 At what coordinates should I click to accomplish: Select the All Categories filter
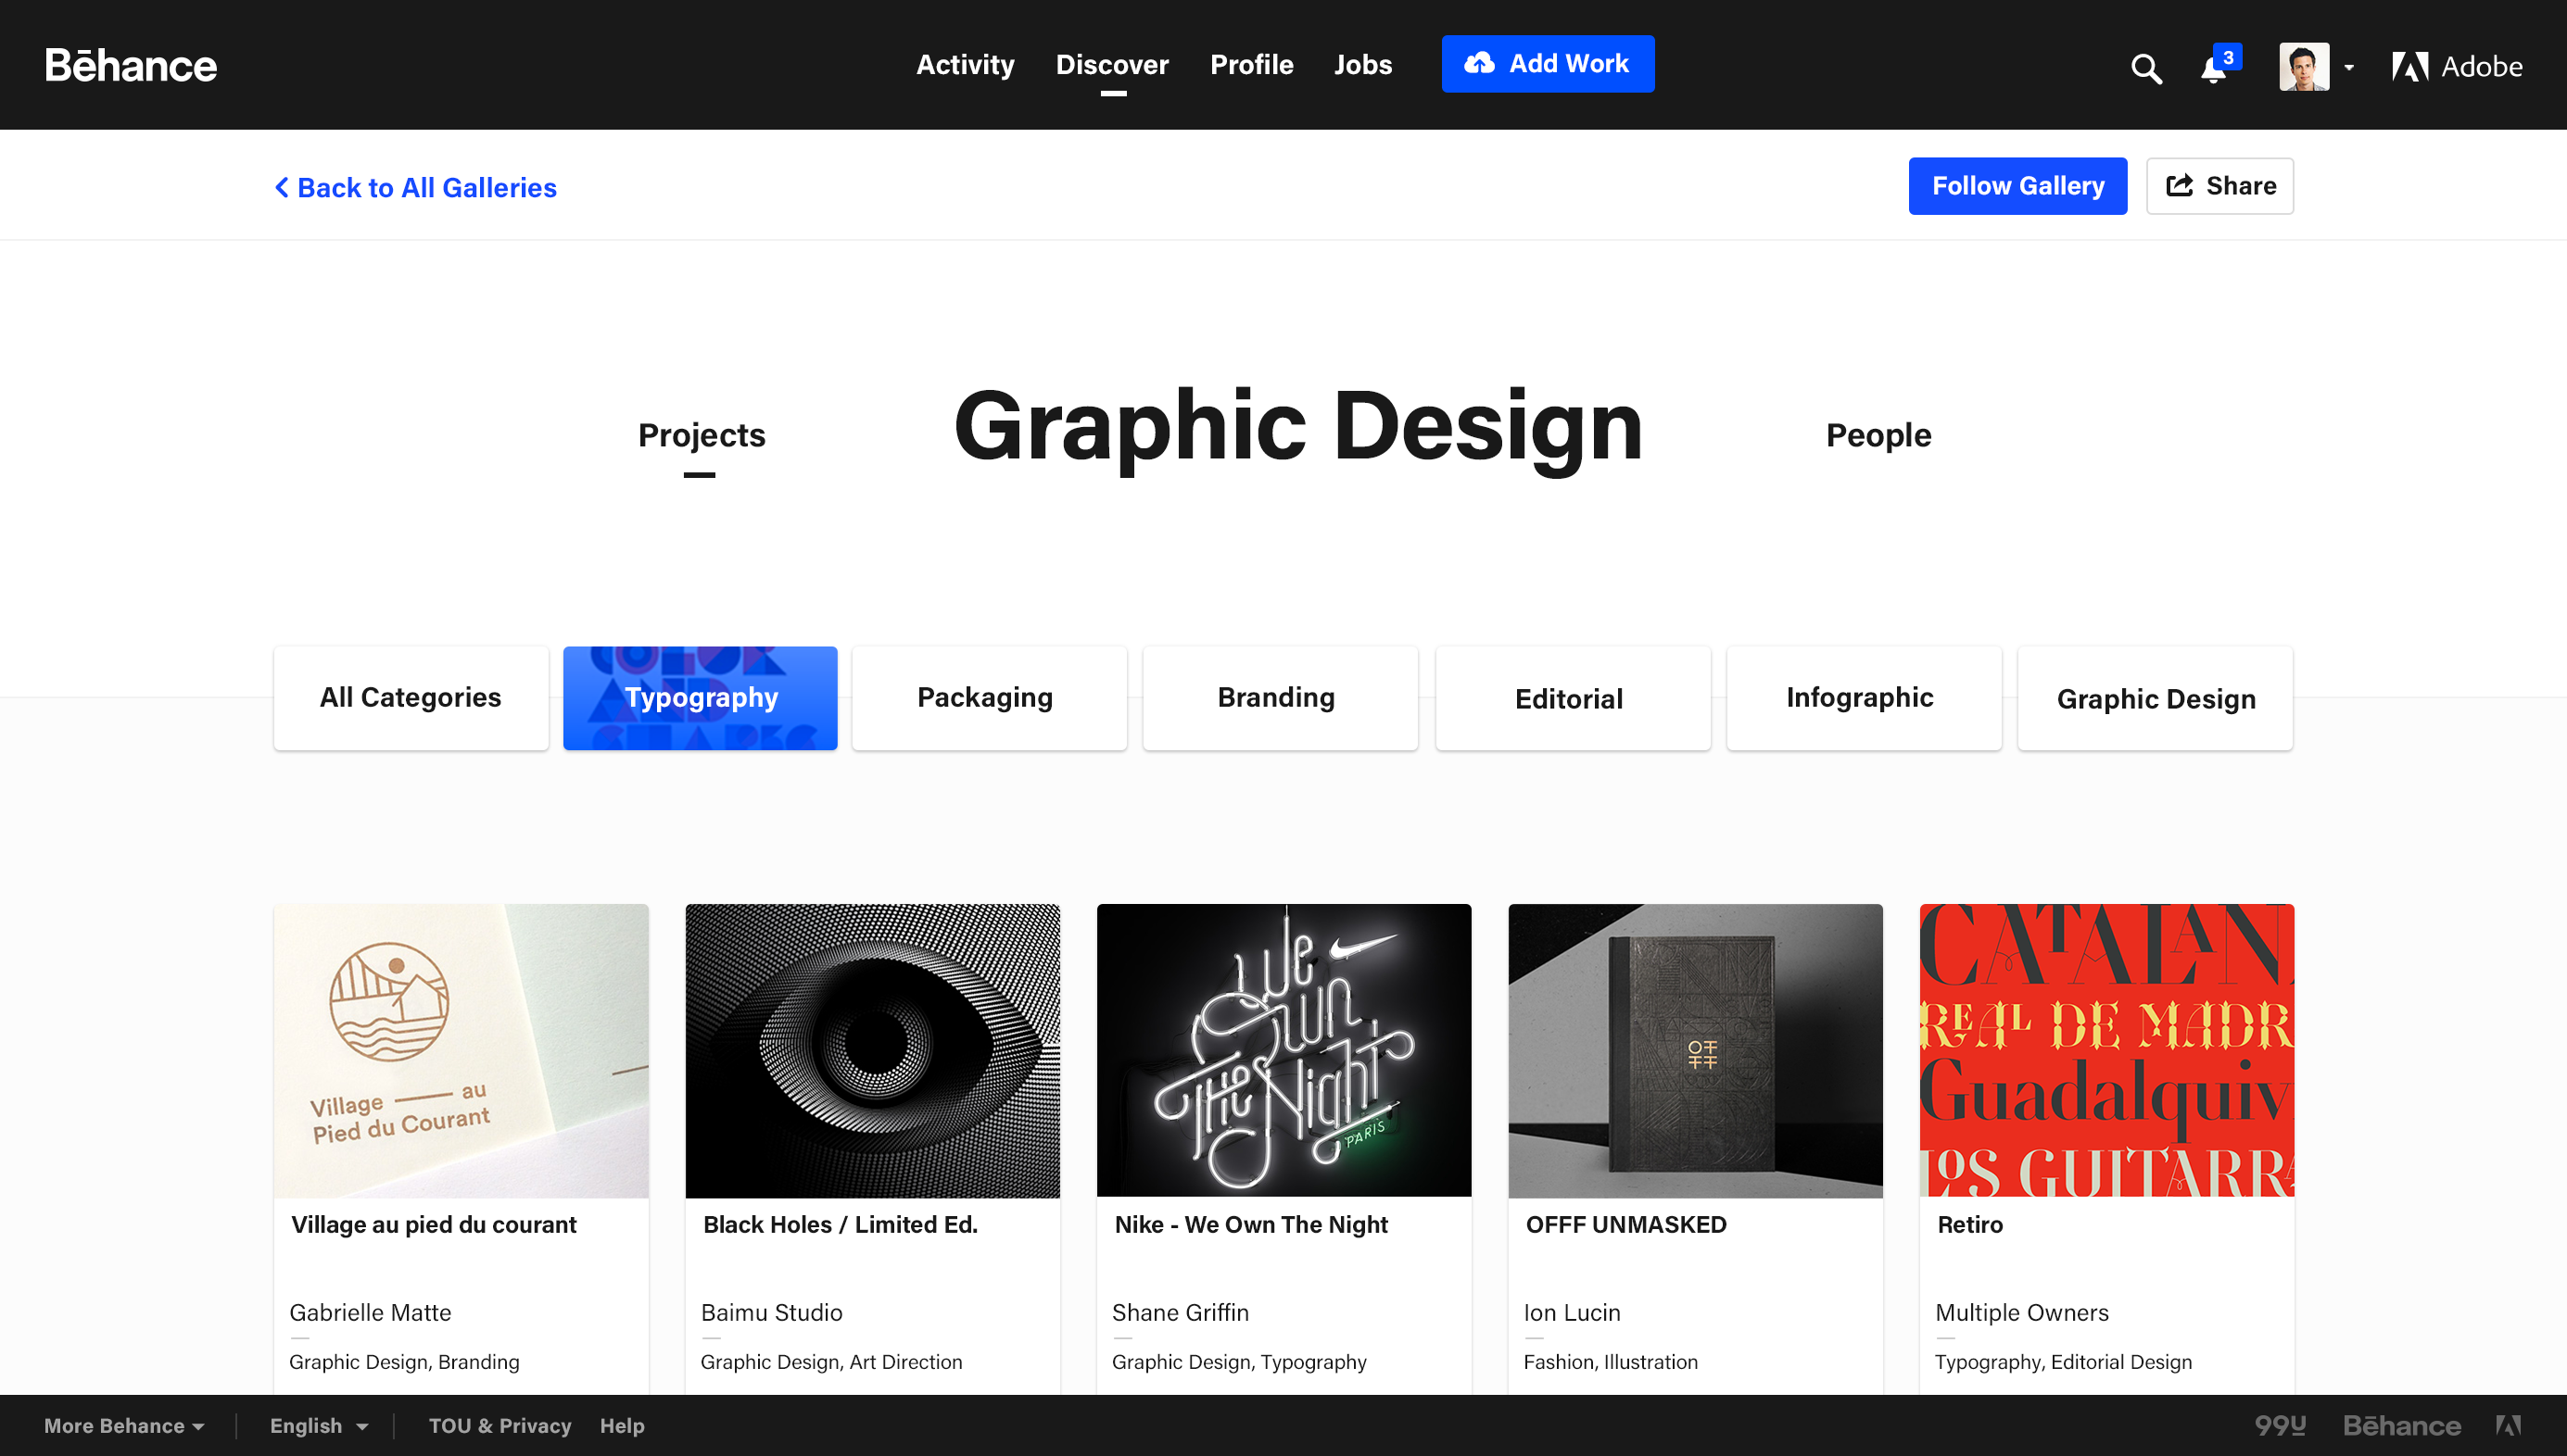[411, 697]
